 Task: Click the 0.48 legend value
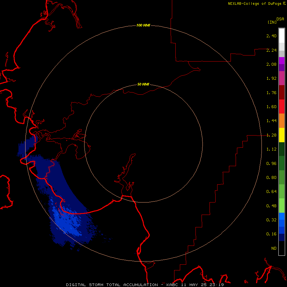pos(271,206)
